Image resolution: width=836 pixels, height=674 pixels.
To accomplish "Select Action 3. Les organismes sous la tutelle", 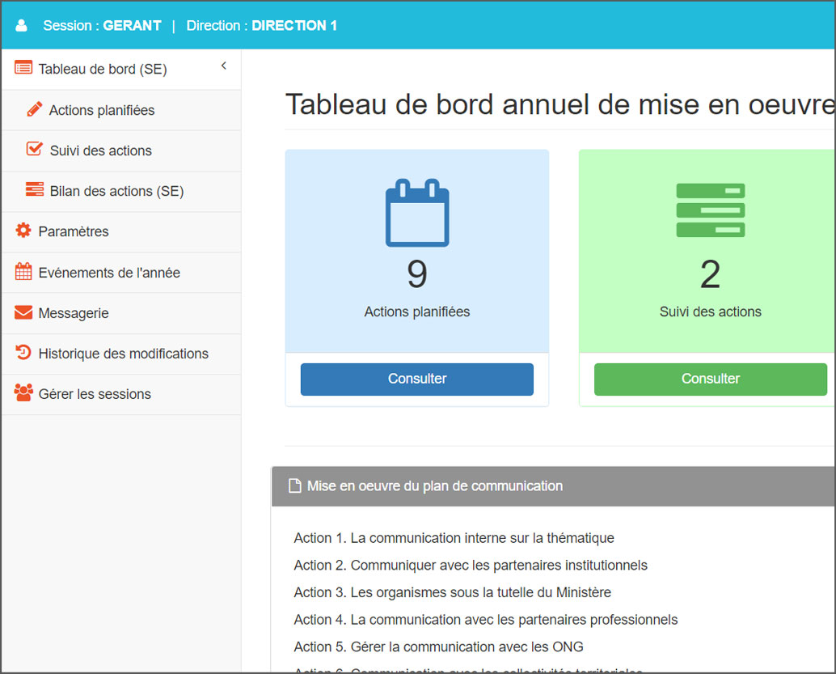I will (x=452, y=592).
